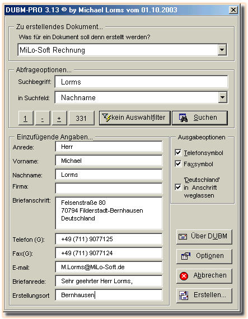Click the Telefon (G) field
This screenshot has height=319, width=248.
tap(109, 239)
